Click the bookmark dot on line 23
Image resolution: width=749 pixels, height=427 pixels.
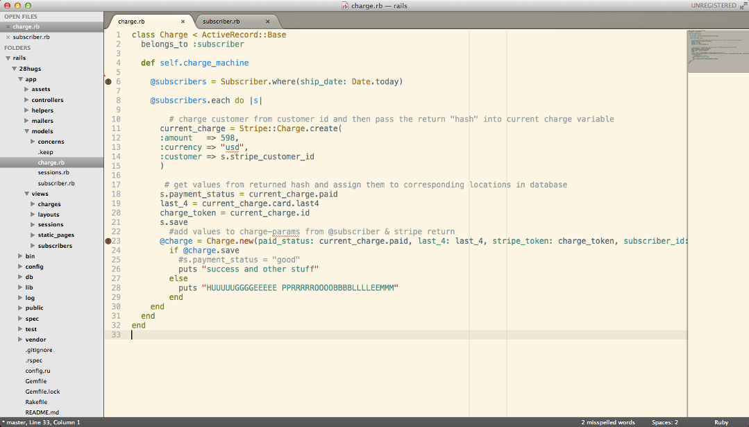(x=108, y=241)
